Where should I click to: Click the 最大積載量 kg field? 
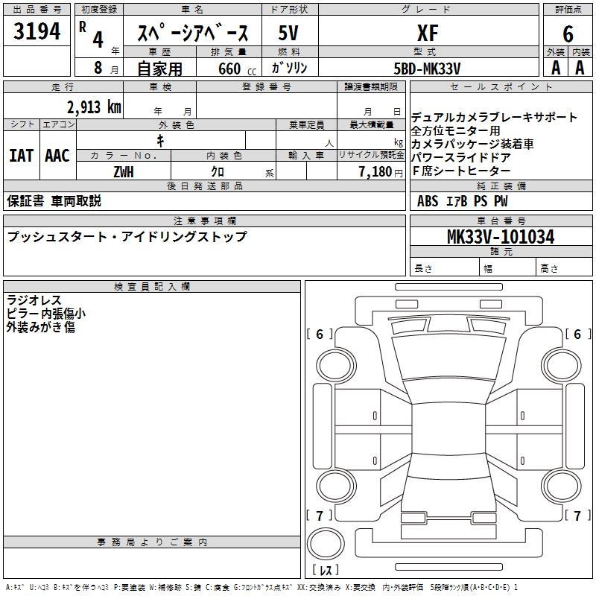pos(371,139)
